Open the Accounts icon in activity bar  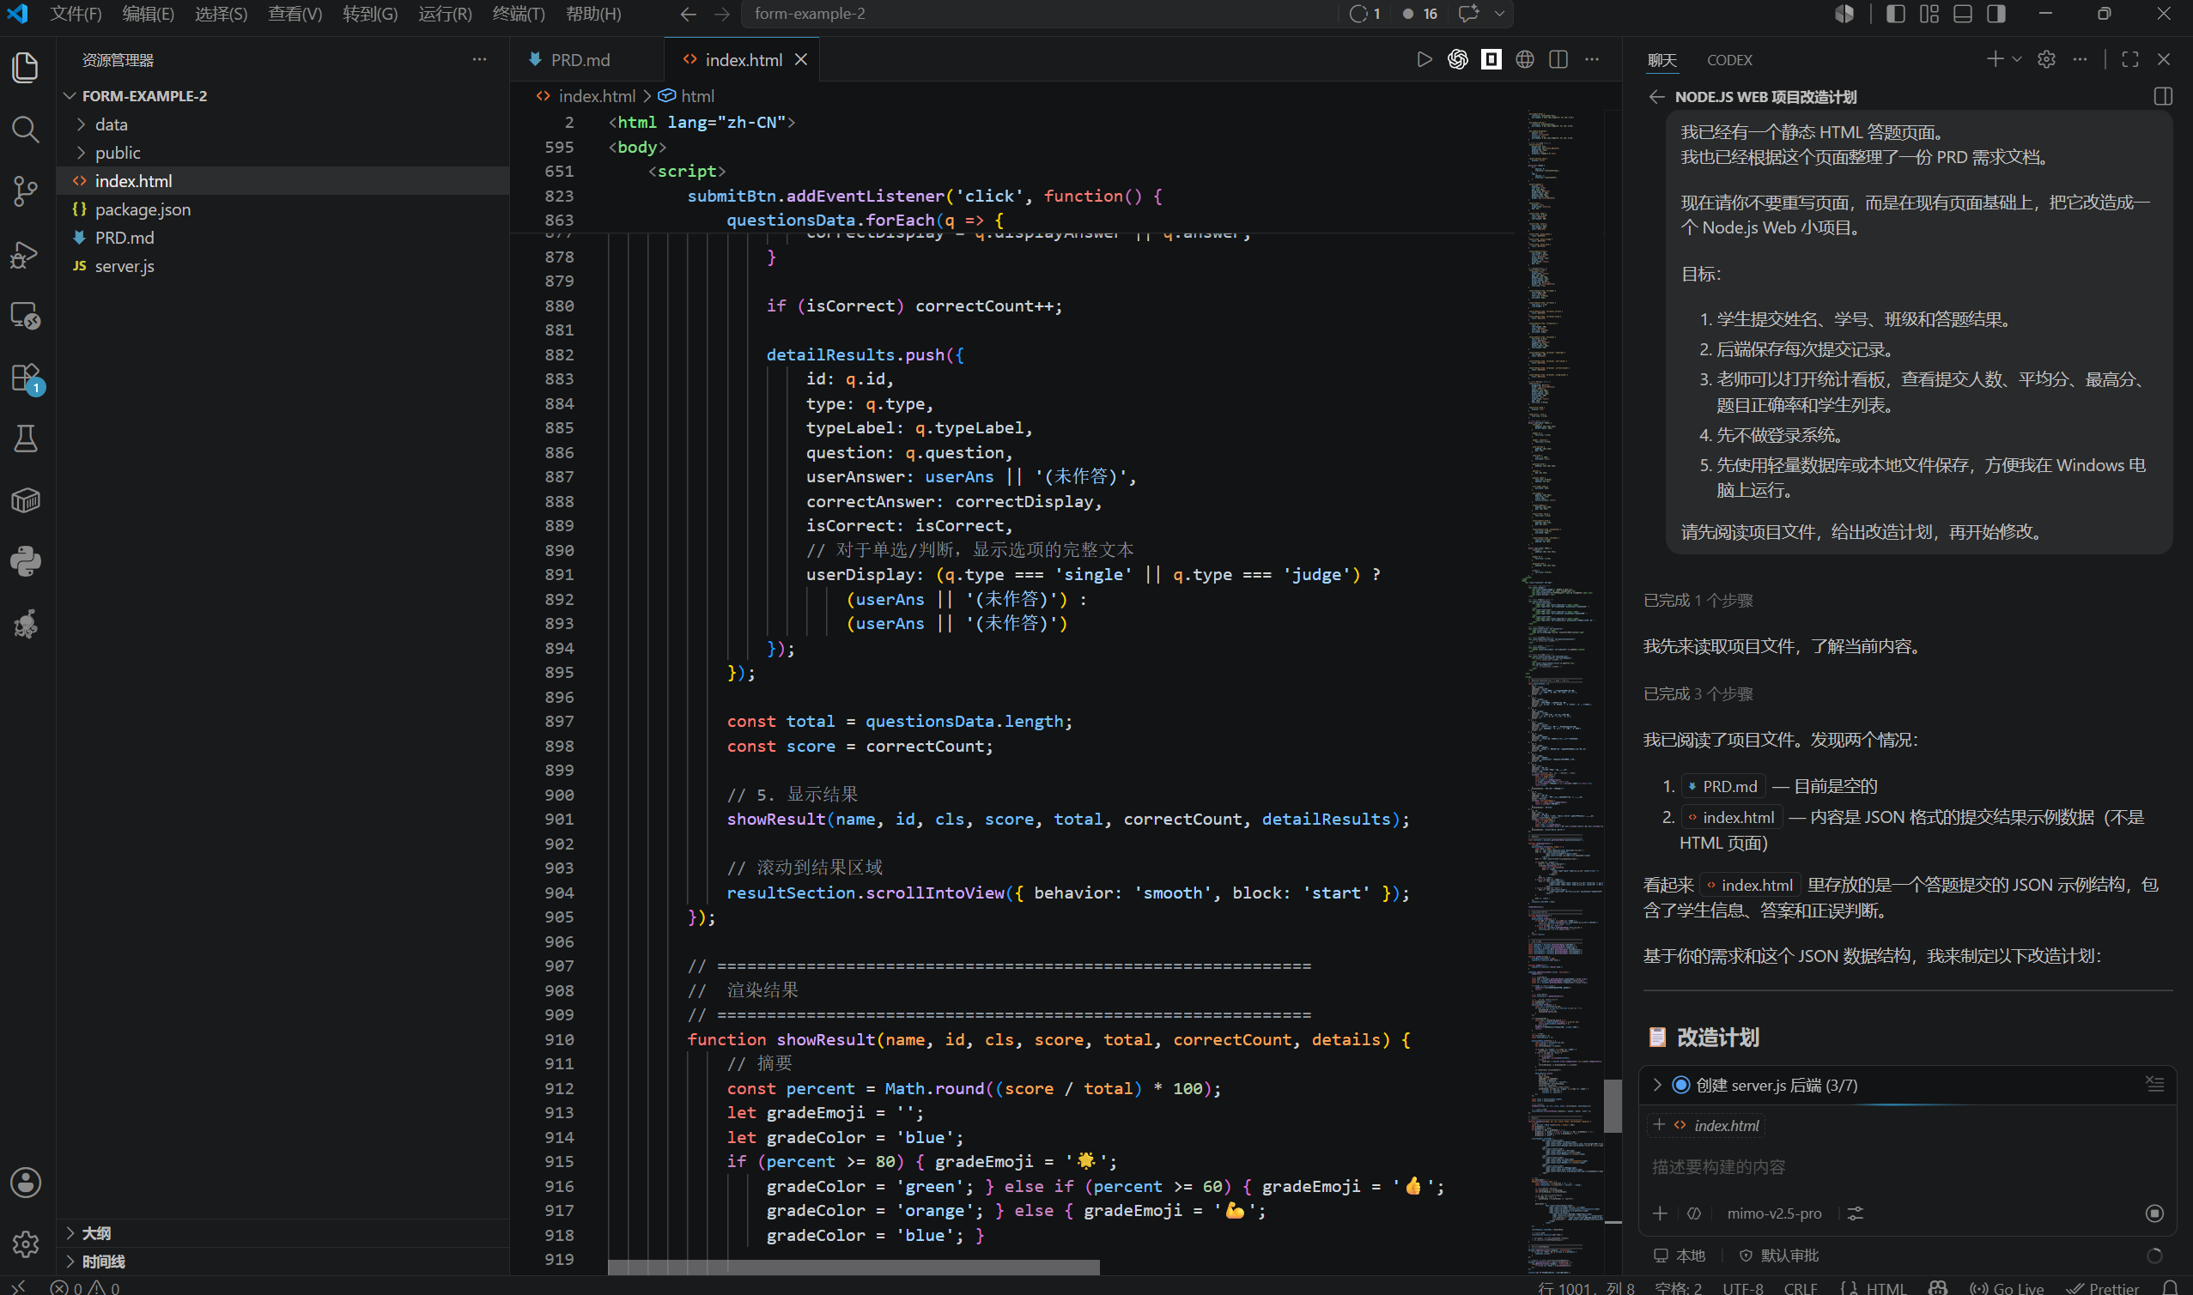click(x=25, y=1183)
